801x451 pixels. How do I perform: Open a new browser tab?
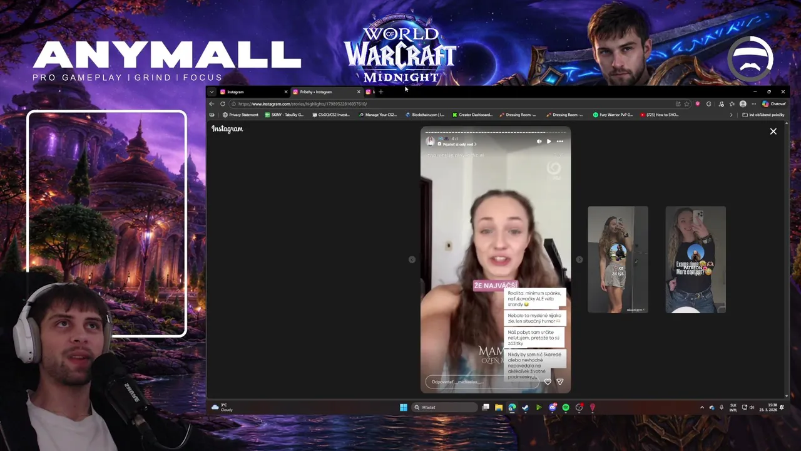[x=380, y=92]
